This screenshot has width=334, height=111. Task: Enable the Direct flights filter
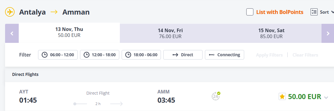click(183, 55)
